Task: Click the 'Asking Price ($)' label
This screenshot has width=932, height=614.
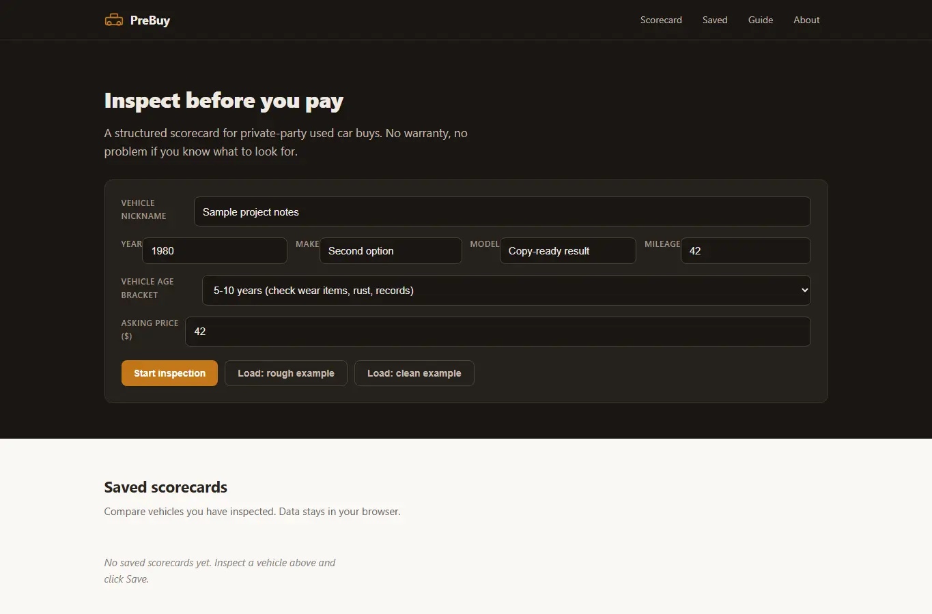Action: (x=150, y=330)
